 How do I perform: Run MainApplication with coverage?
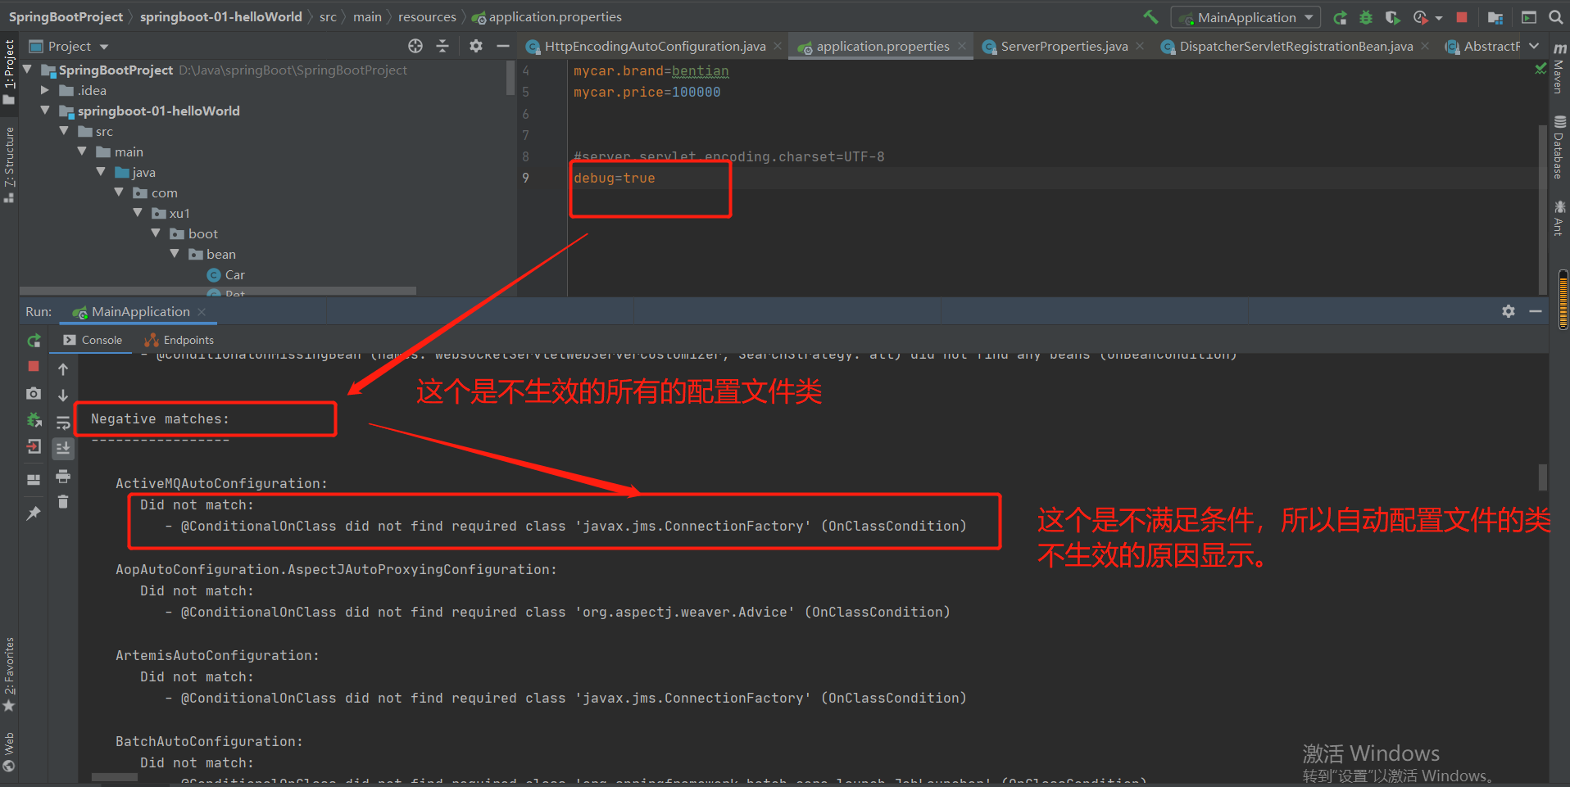click(1392, 17)
